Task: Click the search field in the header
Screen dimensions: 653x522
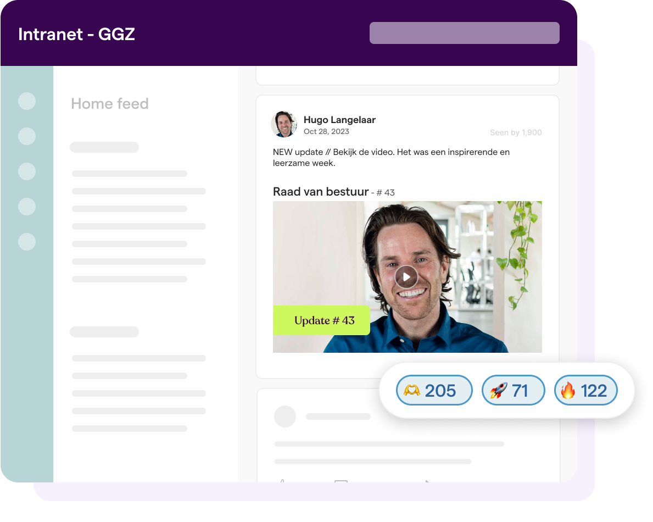Action: coord(464,33)
